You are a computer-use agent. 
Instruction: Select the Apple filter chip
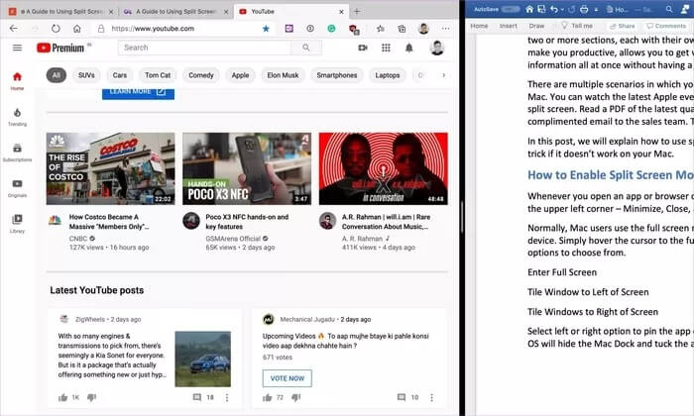pyautogui.click(x=240, y=75)
